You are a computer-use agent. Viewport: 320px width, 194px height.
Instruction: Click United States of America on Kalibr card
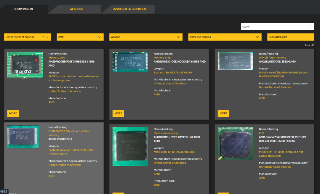(275, 167)
